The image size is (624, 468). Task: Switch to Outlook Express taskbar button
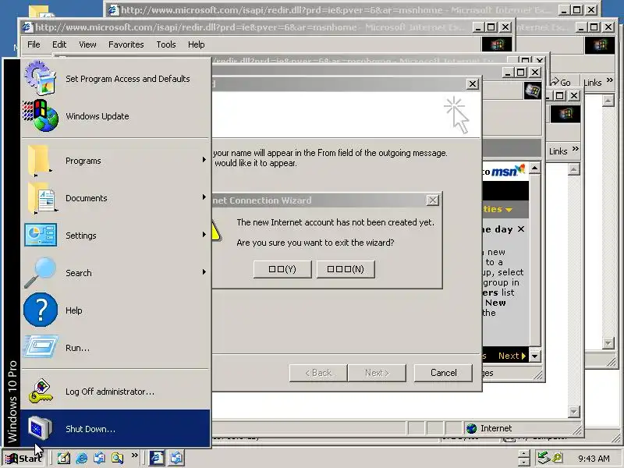point(176,458)
